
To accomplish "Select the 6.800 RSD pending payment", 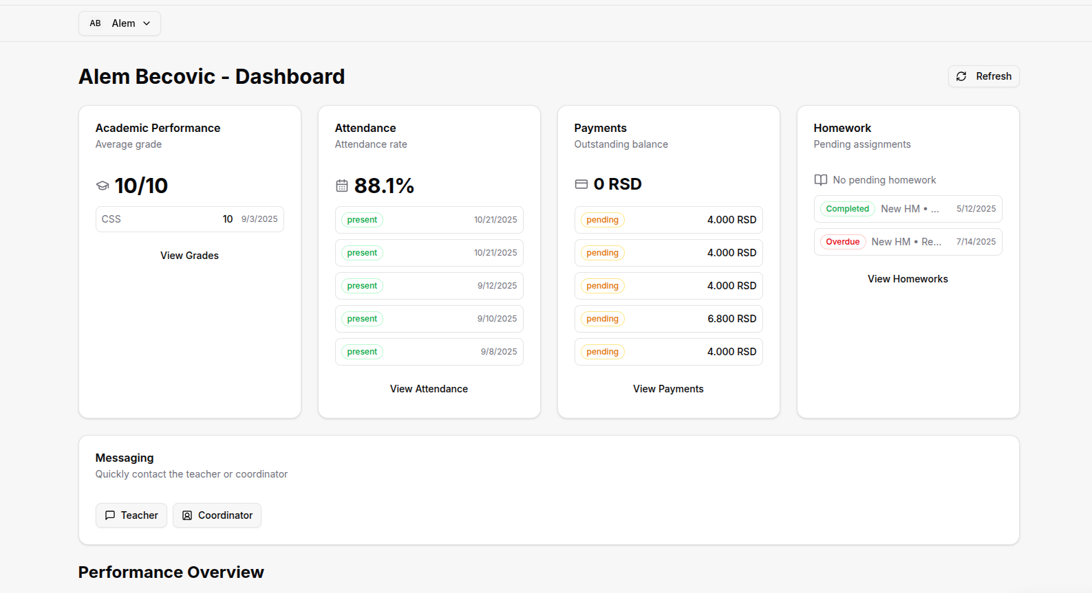I will pyautogui.click(x=668, y=319).
